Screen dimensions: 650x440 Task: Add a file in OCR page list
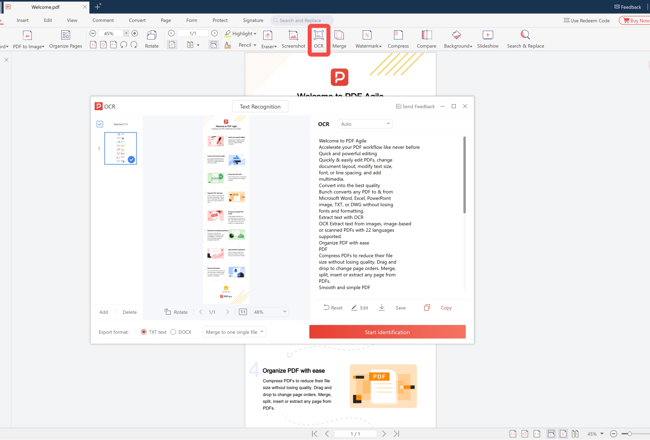coord(103,312)
